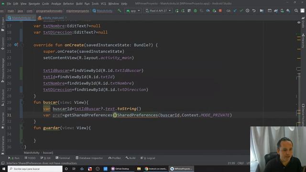Open the VCS menu
This screenshot has height=172, width=306.
103,4
